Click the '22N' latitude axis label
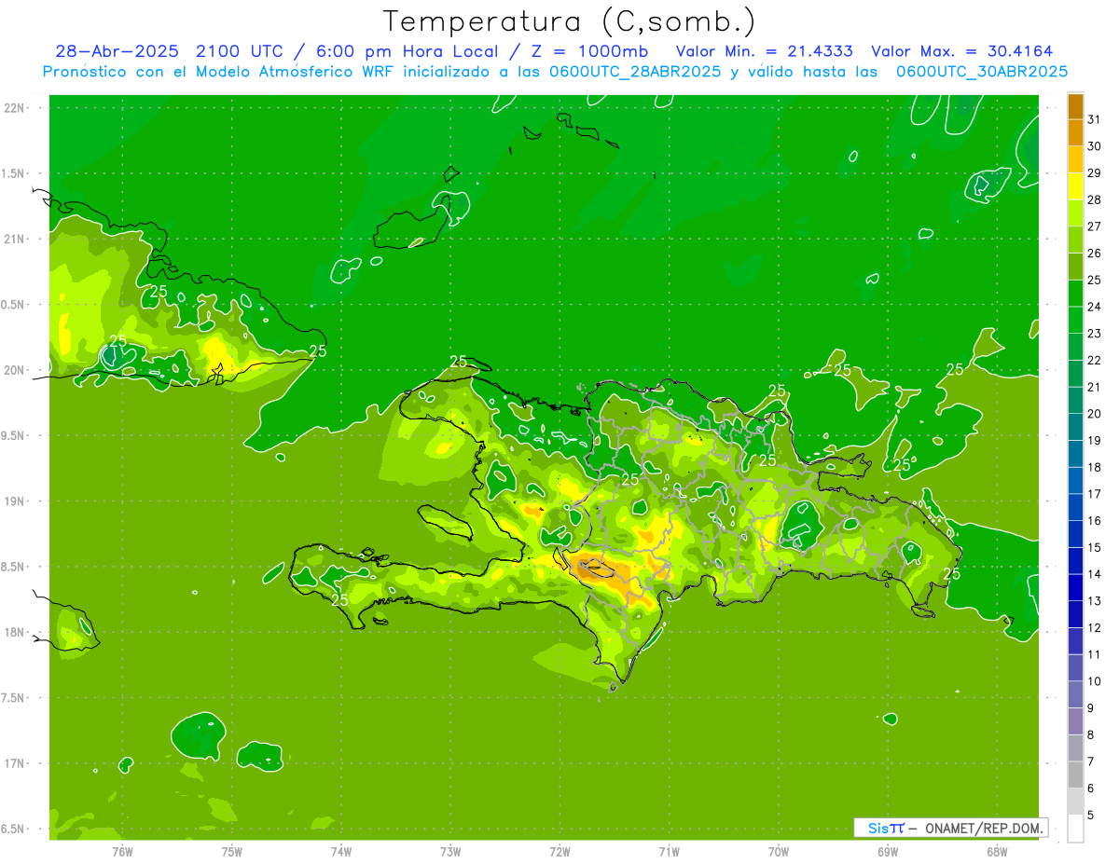 (14, 108)
